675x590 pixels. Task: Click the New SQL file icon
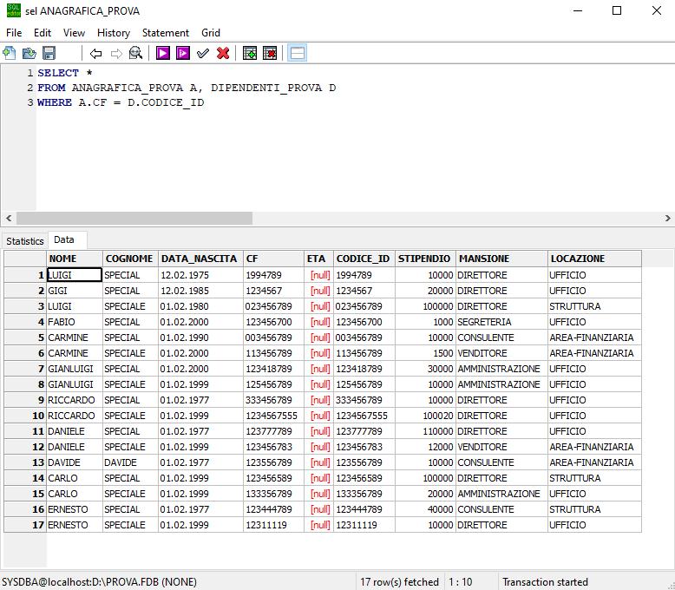[10, 54]
